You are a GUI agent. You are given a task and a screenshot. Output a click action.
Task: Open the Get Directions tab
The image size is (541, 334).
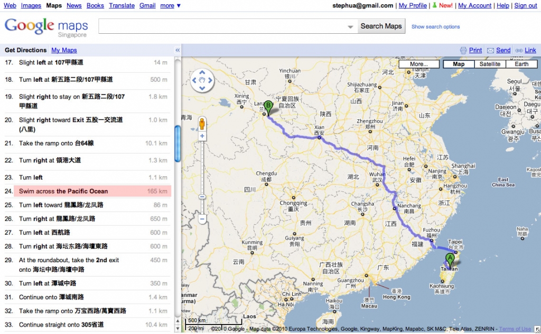(x=25, y=50)
